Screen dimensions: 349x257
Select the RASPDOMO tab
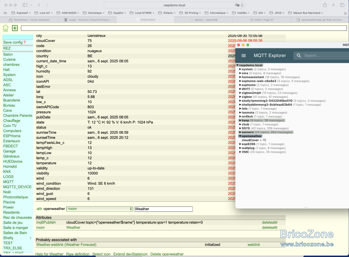point(145,20)
